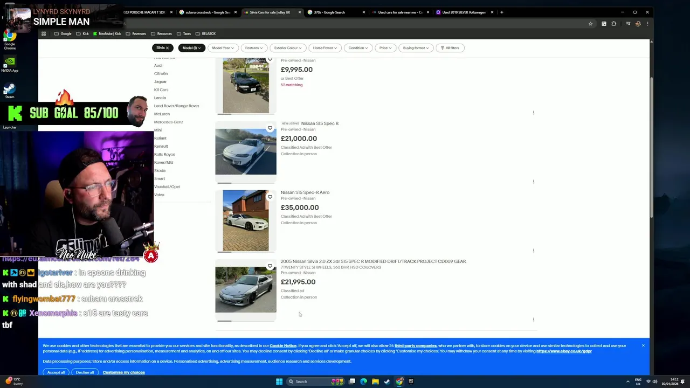Open Chrome profile avatar
690x388 pixels.
click(x=638, y=24)
